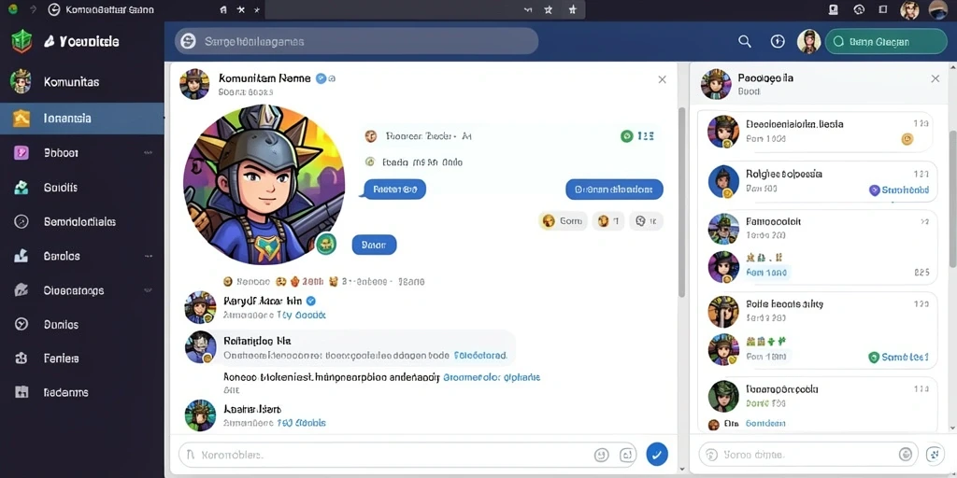
Task: Click the verified badge beside Komunitam Name
Action: point(321,78)
